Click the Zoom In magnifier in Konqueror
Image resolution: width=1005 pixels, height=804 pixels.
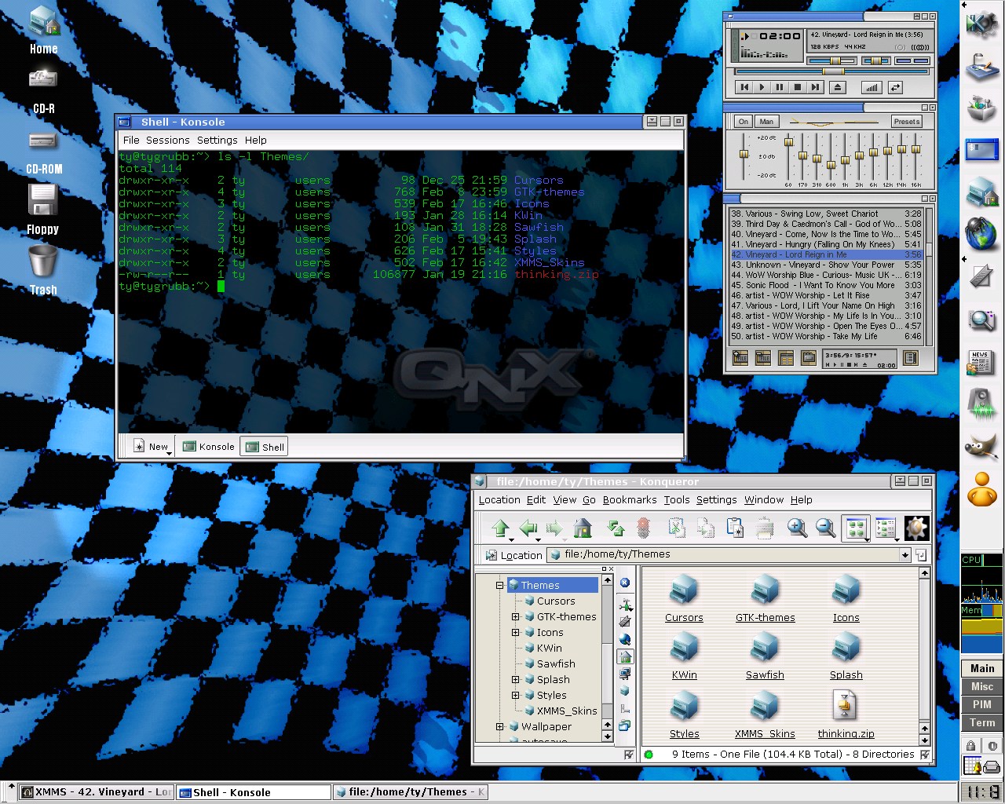click(x=797, y=528)
